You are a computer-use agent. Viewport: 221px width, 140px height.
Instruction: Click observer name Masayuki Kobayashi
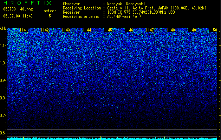[126, 4]
